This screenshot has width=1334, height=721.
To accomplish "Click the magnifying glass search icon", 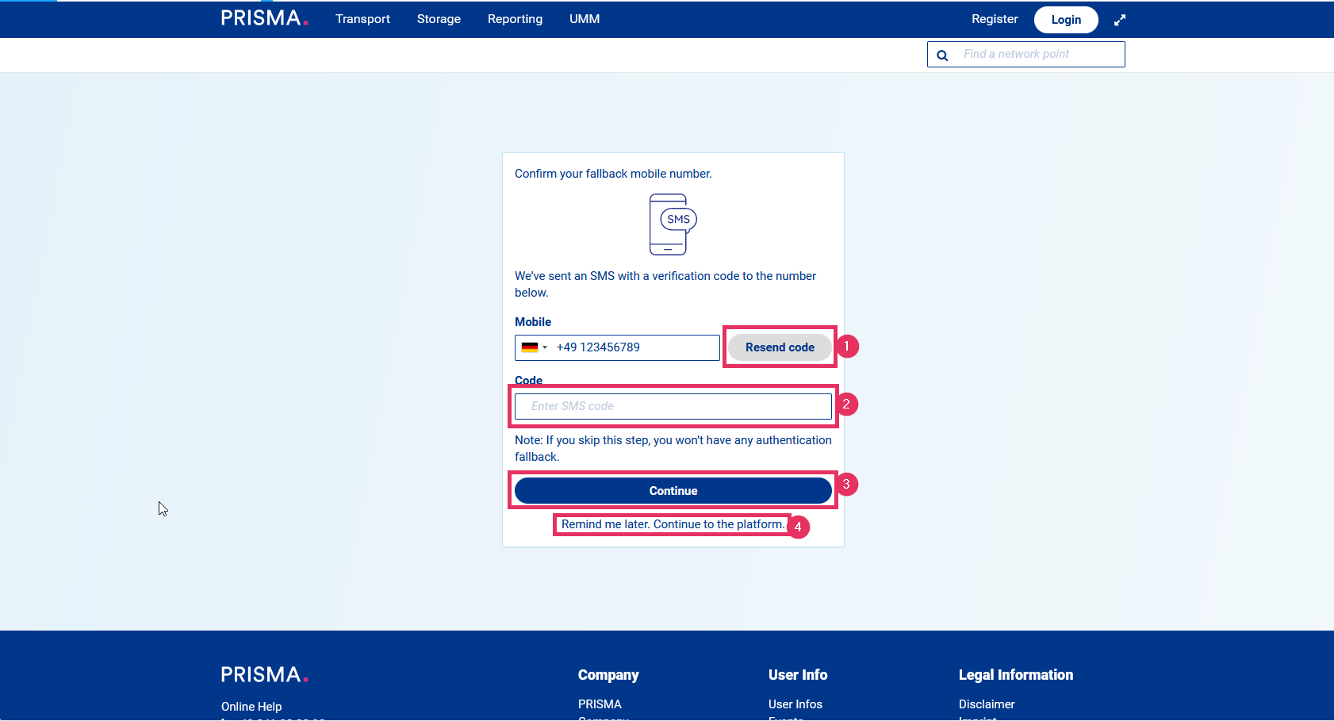I will [x=942, y=56].
